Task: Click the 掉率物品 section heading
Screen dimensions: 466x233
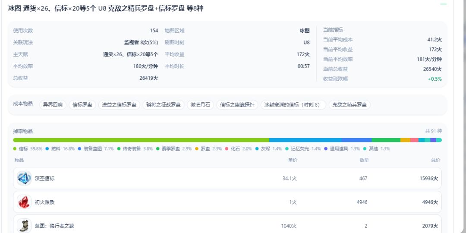Action: pos(23,131)
